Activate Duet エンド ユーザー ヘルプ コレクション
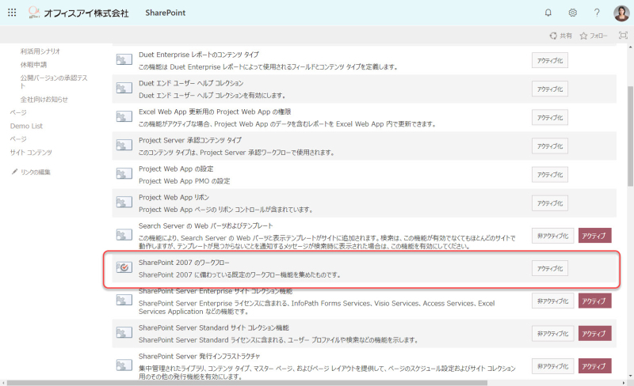The image size is (634, 386). (550, 89)
